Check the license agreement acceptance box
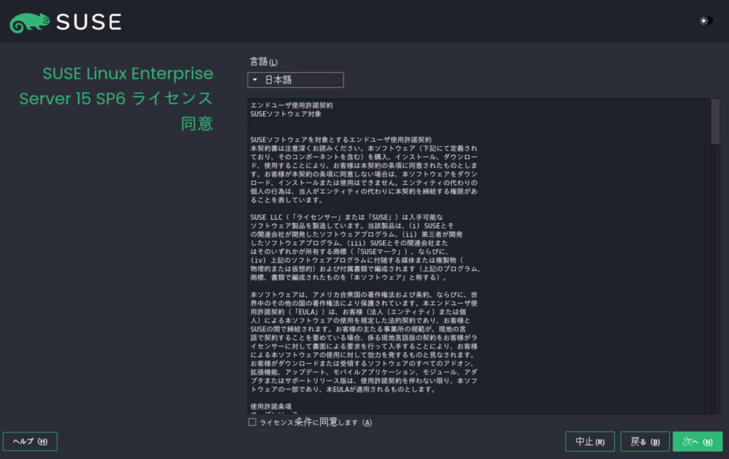Image resolution: width=729 pixels, height=459 pixels. [x=252, y=422]
